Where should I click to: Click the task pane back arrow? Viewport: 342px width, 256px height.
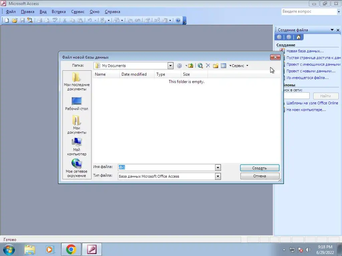point(279,37)
